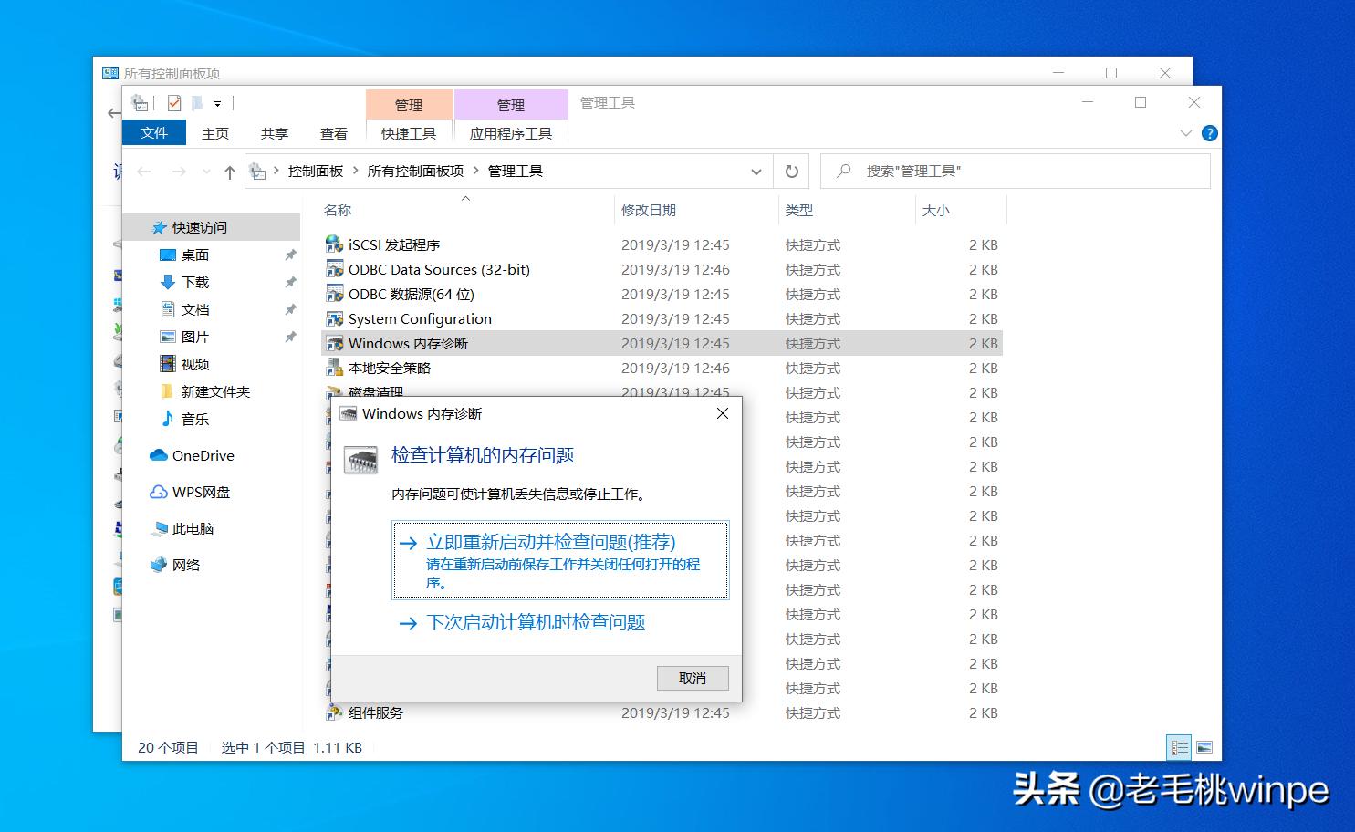The height and width of the screenshot is (832, 1355).
Task: Click the refresh icon beside the address bar
Action: coord(791,171)
